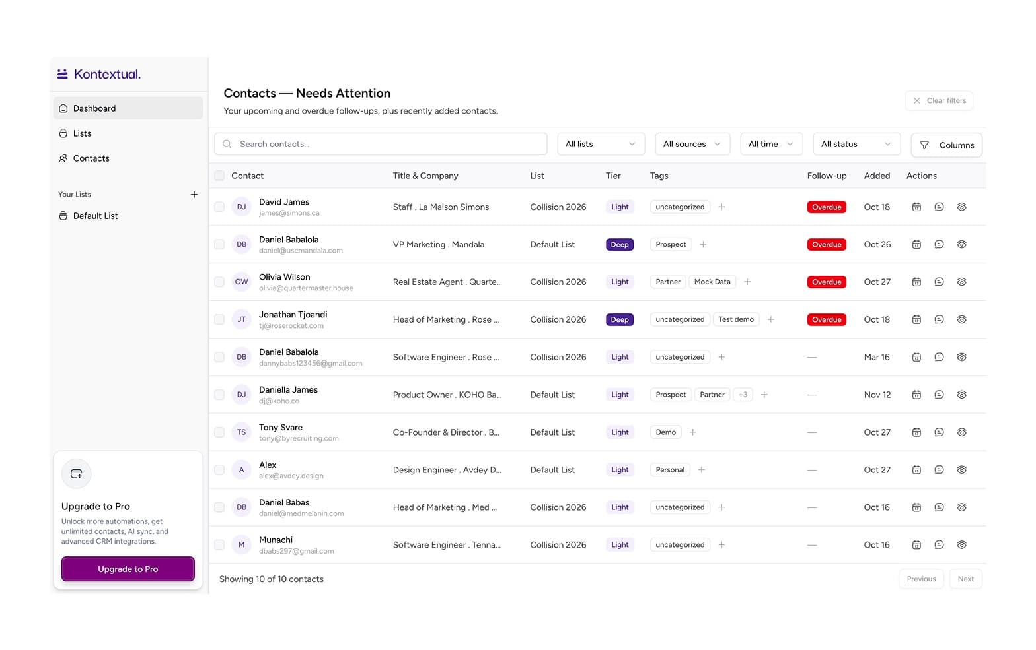The width and height of the screenshot is (1036, 650).
Task: Open the All sources filter dropdown
Action: pyautogui.click(x=692, y=144)
